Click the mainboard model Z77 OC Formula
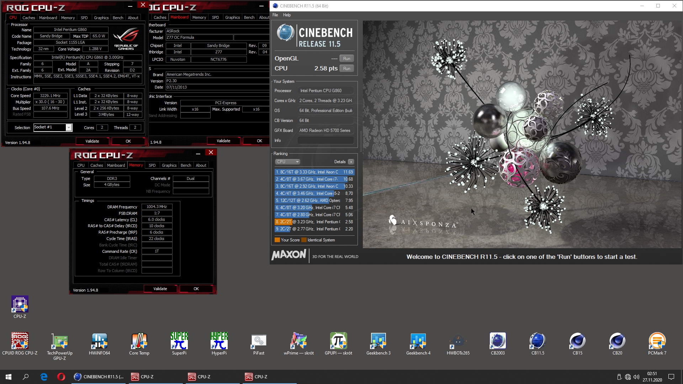This screenshot has width=683, height=384. point(199,37)
